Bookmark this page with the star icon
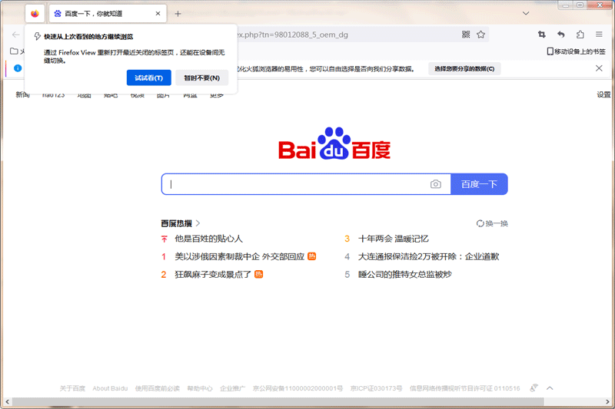The height and width of the screenshot is (409, 615). (x=481, y=35)
